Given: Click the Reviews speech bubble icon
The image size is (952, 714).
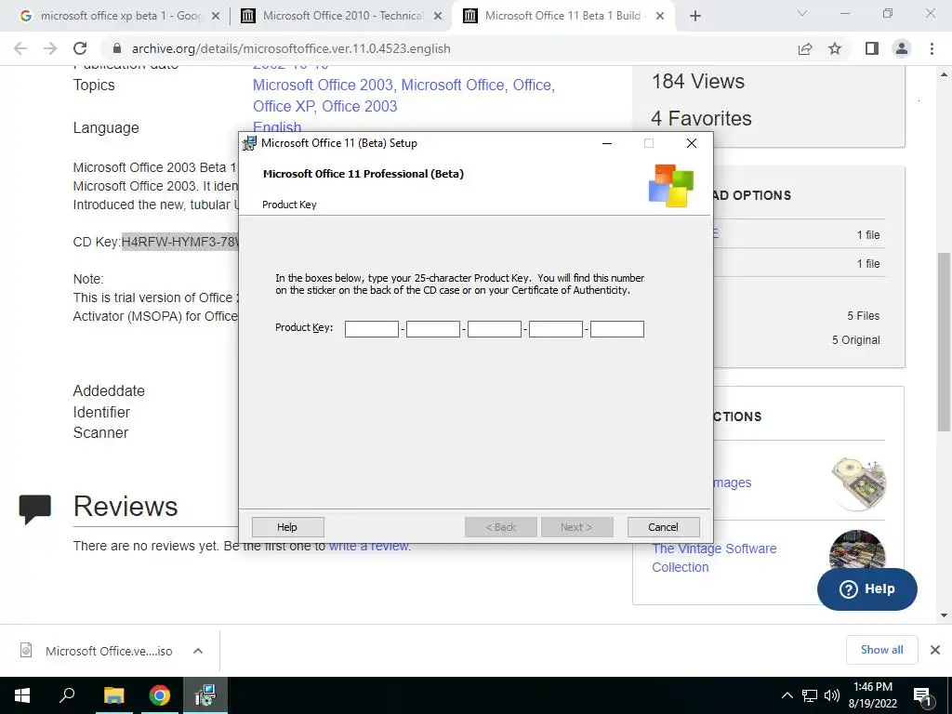Looking at the screenshot, I should (34, 509).
